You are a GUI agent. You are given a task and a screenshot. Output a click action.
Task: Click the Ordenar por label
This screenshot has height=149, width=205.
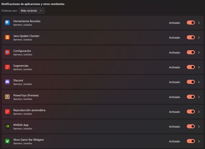pyautogui.click(x=9, y=11)
